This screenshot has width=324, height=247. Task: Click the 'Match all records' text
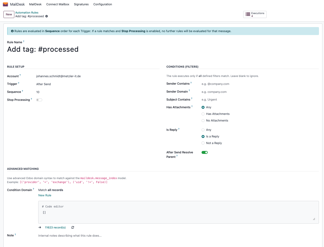point(51,190)
